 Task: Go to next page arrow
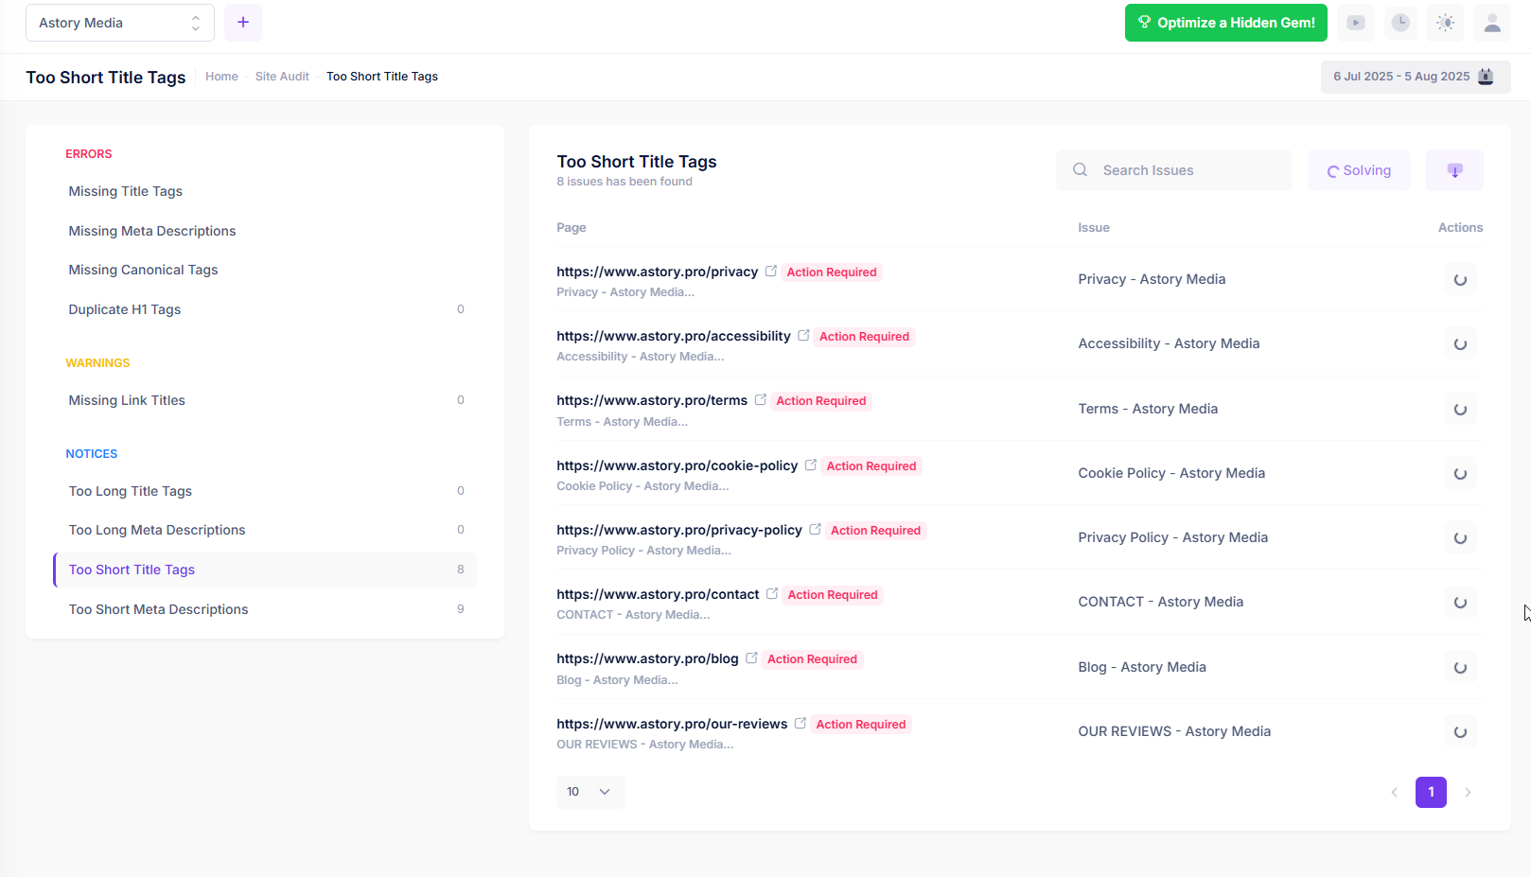(1468, 793)
